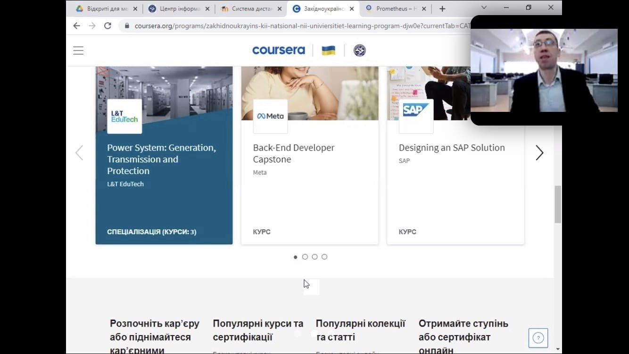The image size is (629, 354).
Task: Click the speaker's webcam video overlay
Action: [544, 70]
